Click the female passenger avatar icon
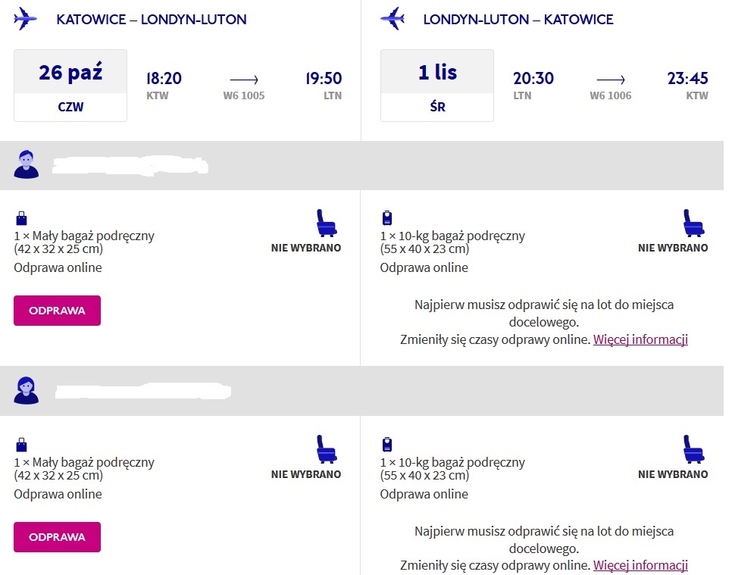This screenshot has width=735, height=575. pos(27,390)
